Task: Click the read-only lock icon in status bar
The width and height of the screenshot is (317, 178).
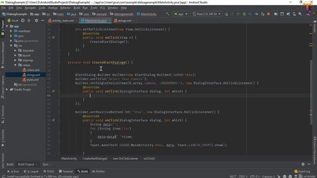Action: tap(279, 177)
